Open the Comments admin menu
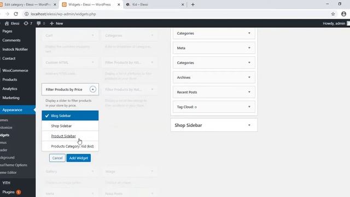 click(11, 40)
